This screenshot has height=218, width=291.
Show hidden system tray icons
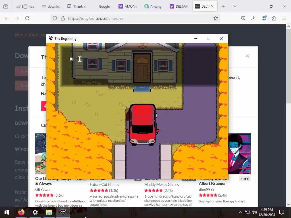240,212
